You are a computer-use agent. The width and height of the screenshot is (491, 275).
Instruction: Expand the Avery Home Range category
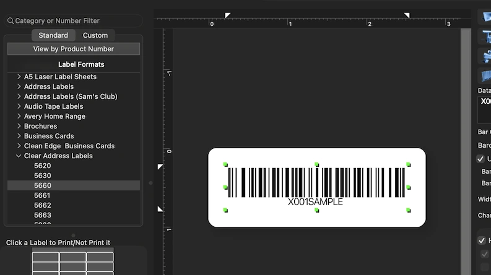pyautogui.click(x=19, y=116)
